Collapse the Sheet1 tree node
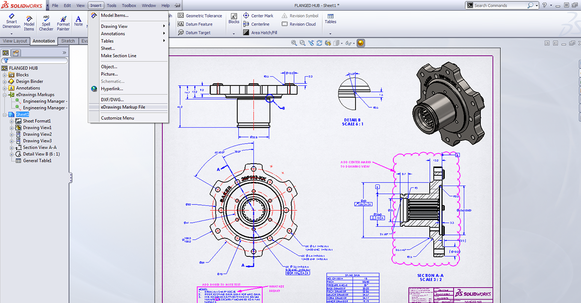581x303 pixels. point(5,115)
